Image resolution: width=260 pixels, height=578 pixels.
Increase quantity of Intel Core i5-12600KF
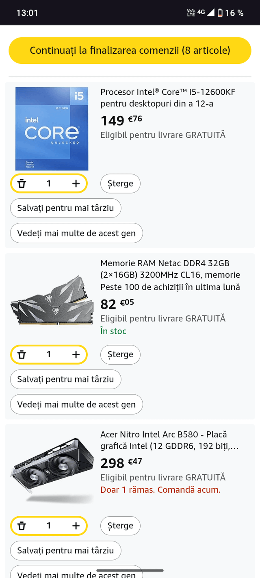point(76,184)
